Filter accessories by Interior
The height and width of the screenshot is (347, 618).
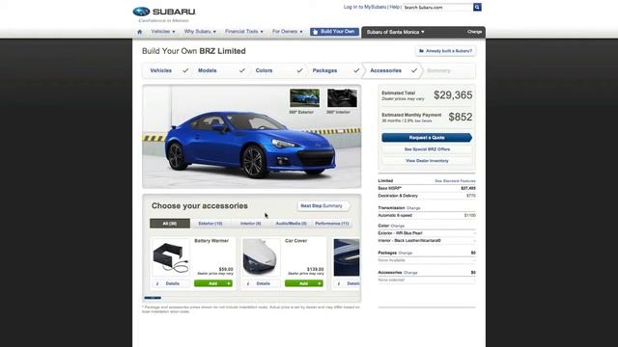(251, 224)
